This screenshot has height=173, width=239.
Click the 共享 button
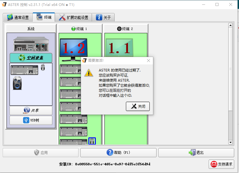31,110
